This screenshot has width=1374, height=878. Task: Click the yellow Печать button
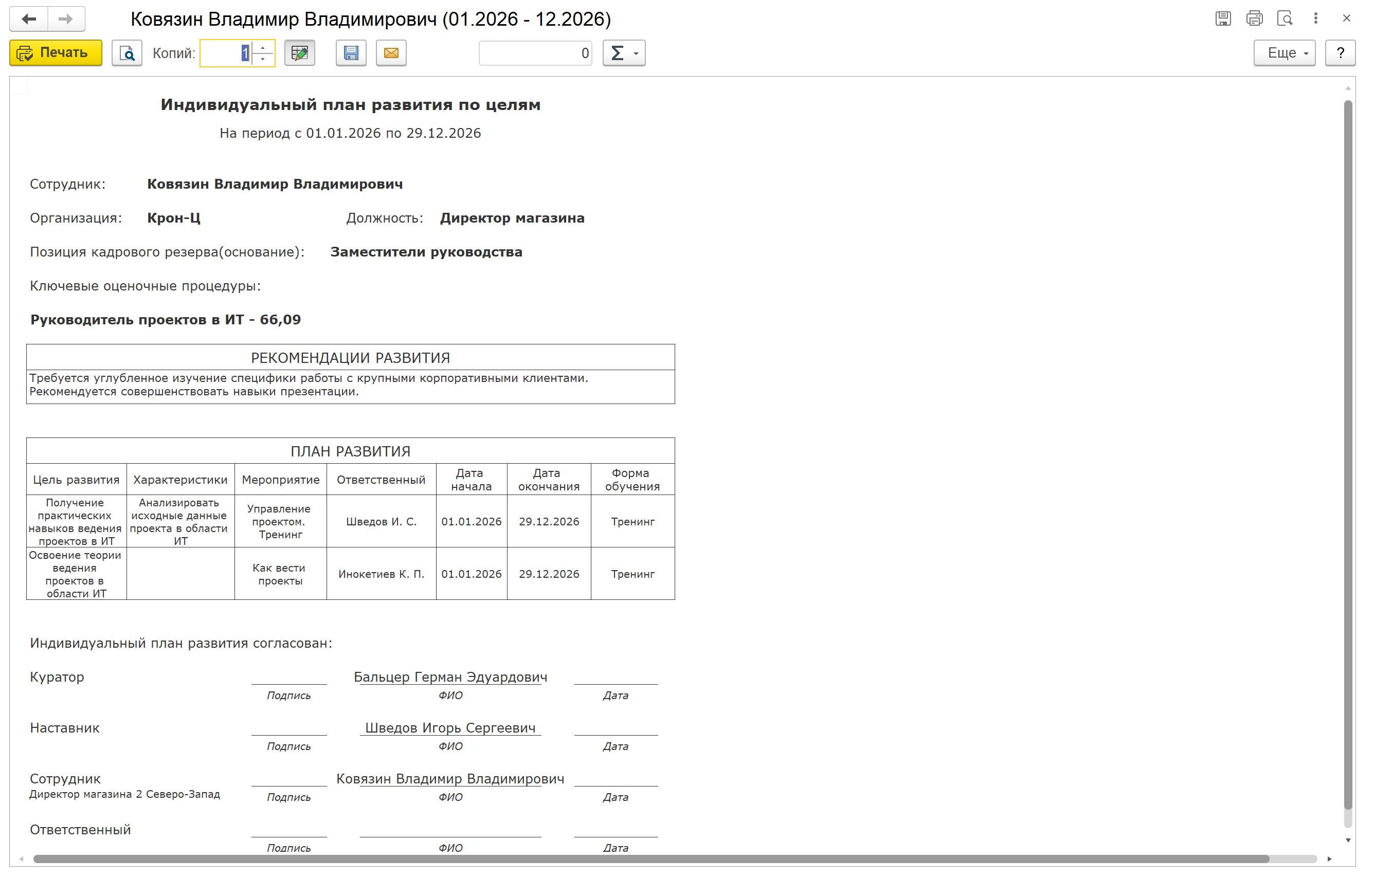coord(56,53)
